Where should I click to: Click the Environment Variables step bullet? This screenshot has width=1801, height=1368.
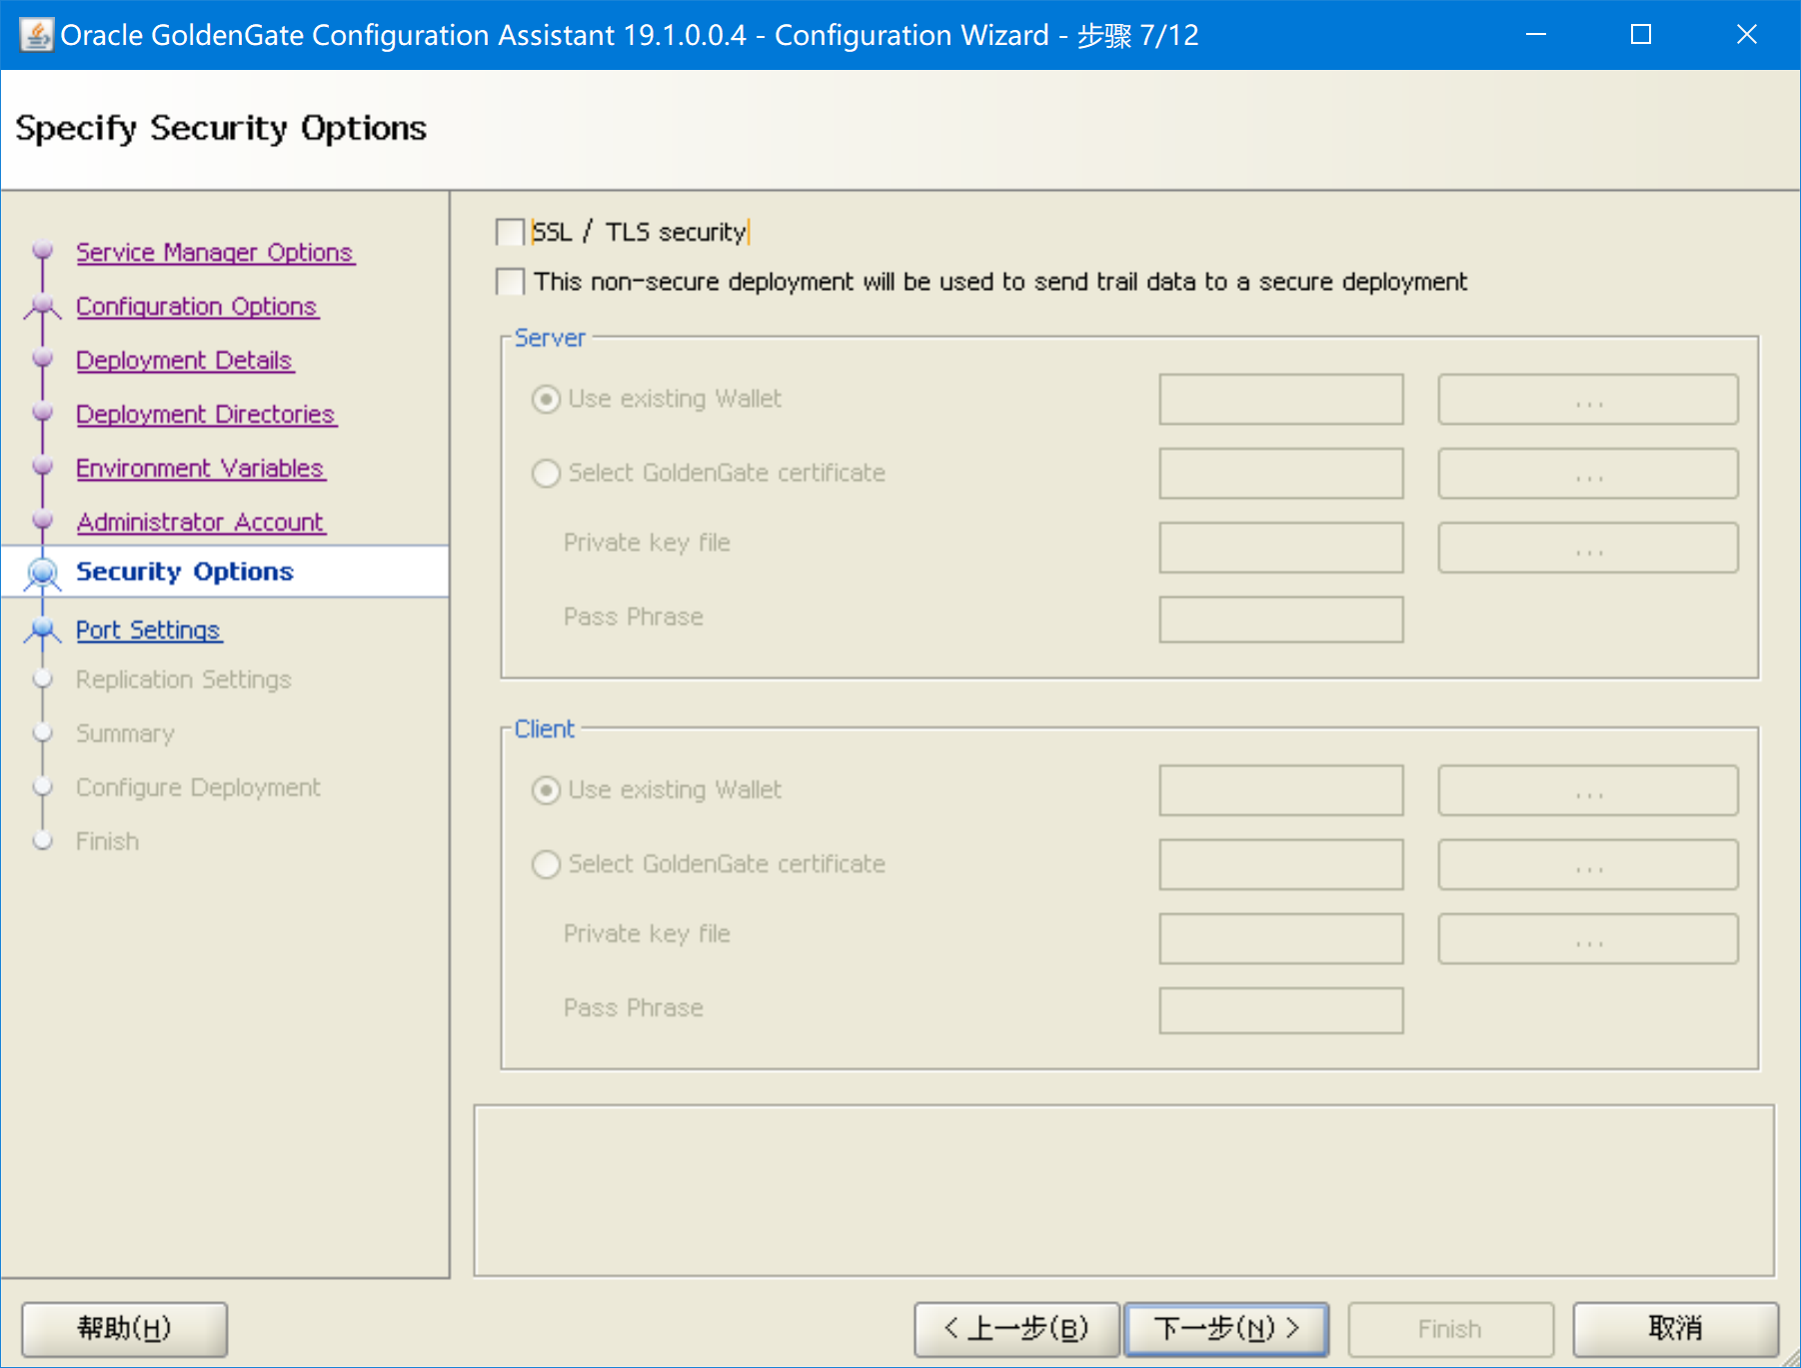pyautogui.click(x=42, y=466)
